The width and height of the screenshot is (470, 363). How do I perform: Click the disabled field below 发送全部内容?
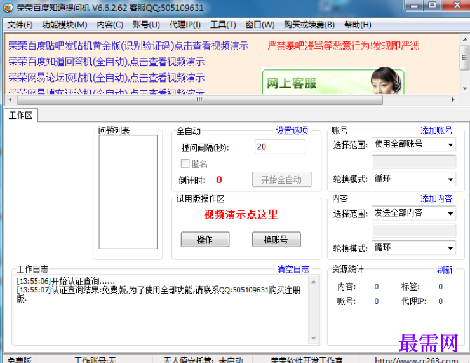[414, 231]
